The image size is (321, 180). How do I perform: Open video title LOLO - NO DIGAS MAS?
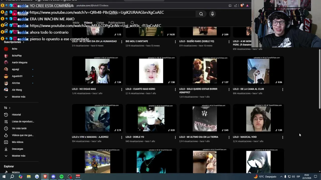[x=84, y=89]
